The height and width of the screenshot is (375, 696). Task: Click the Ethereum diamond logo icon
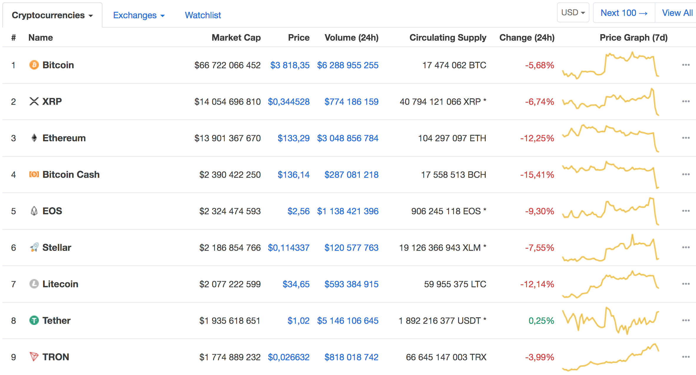tap(34, 138)
